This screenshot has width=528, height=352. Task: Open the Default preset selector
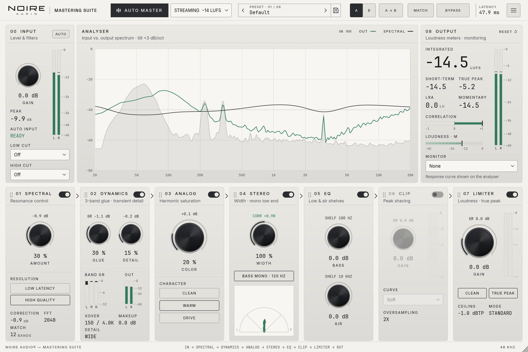pyautogui.click(x=284, y=10)
